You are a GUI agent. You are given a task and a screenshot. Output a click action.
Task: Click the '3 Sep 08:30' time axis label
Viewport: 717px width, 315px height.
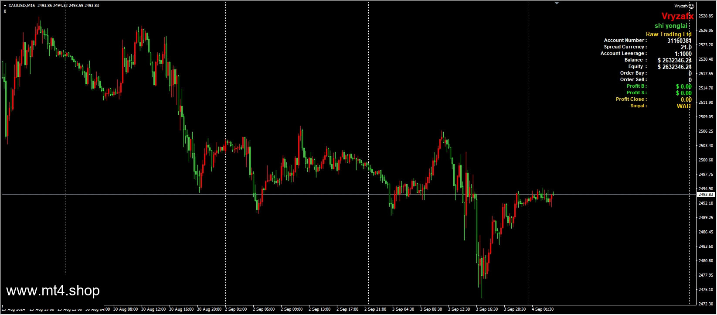click(x=431, y=309)
